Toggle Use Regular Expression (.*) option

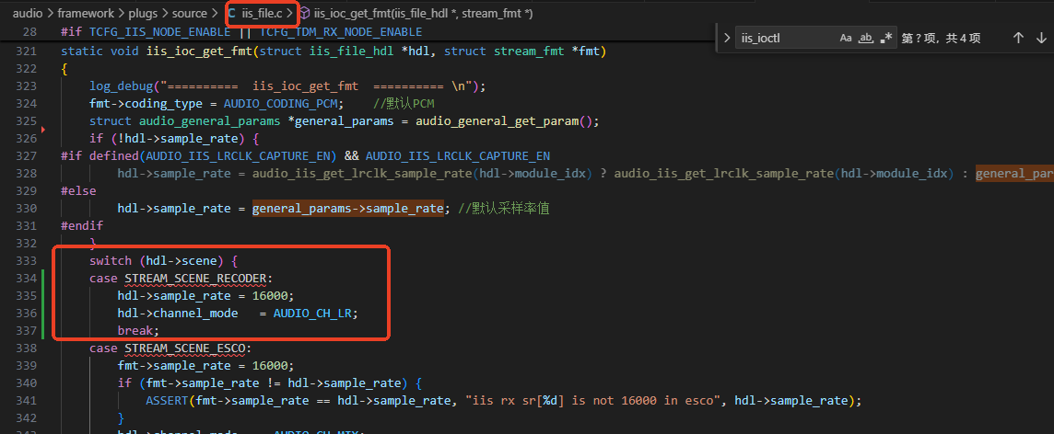886,39
